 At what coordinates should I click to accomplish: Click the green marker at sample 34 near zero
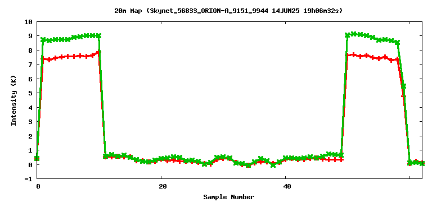pos(248,165)
